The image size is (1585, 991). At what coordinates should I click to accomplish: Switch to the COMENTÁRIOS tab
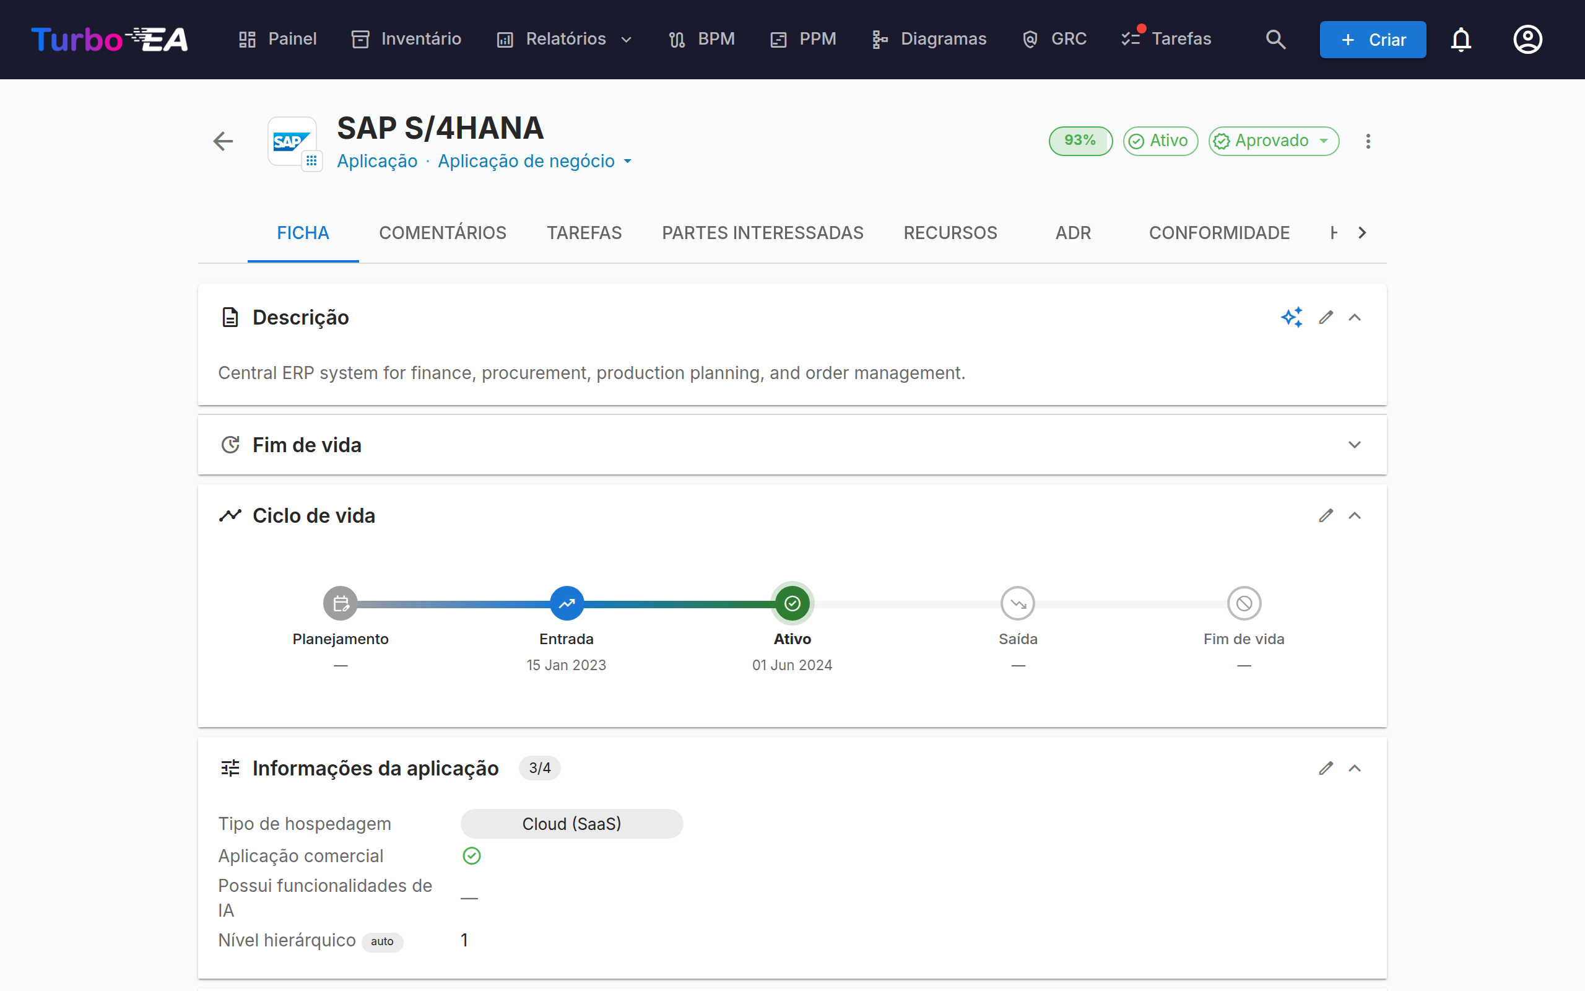(x=443, y=233)
